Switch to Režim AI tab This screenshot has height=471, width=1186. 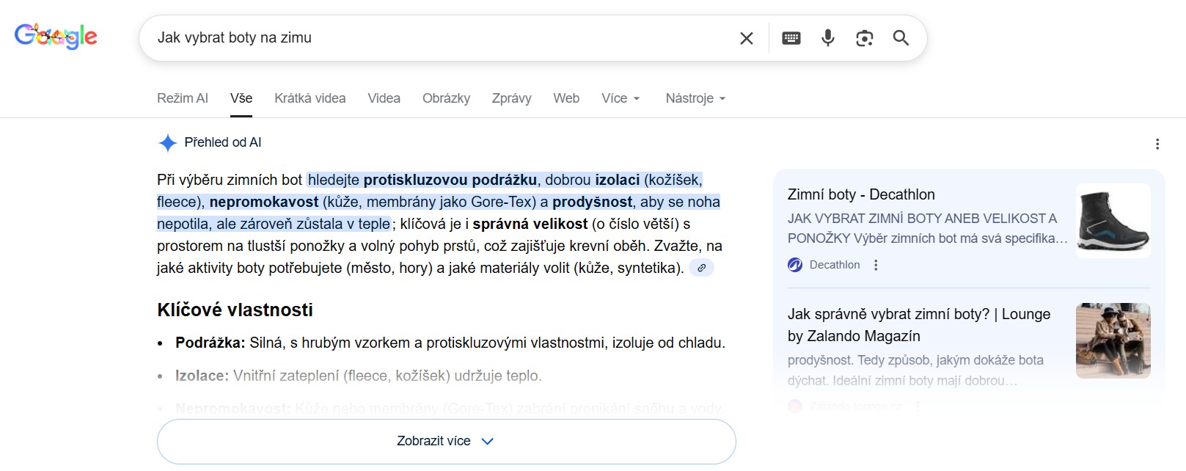click(183, 98)
